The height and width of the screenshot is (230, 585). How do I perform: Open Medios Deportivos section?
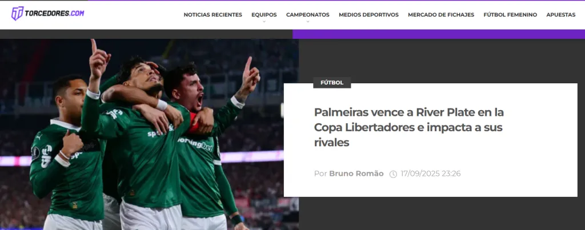click(x=368, y=15)
